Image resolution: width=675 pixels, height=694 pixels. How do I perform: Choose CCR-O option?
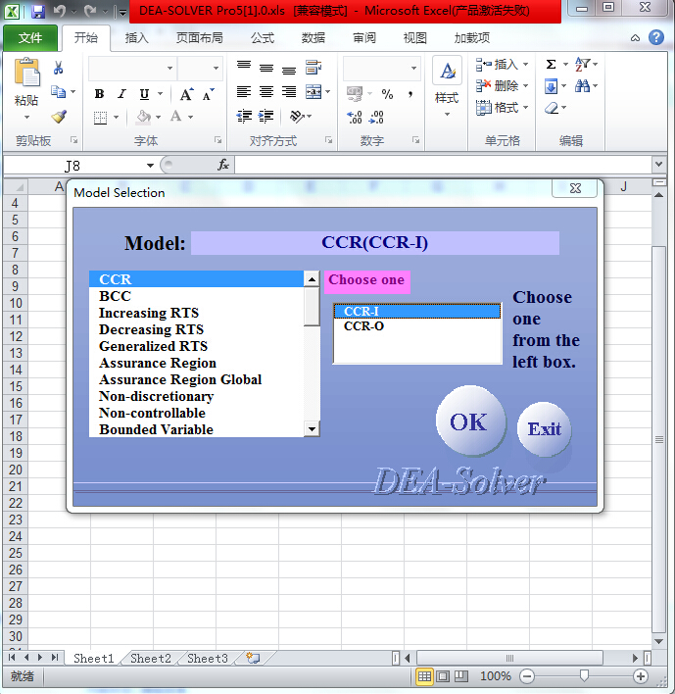pos(417,326)
